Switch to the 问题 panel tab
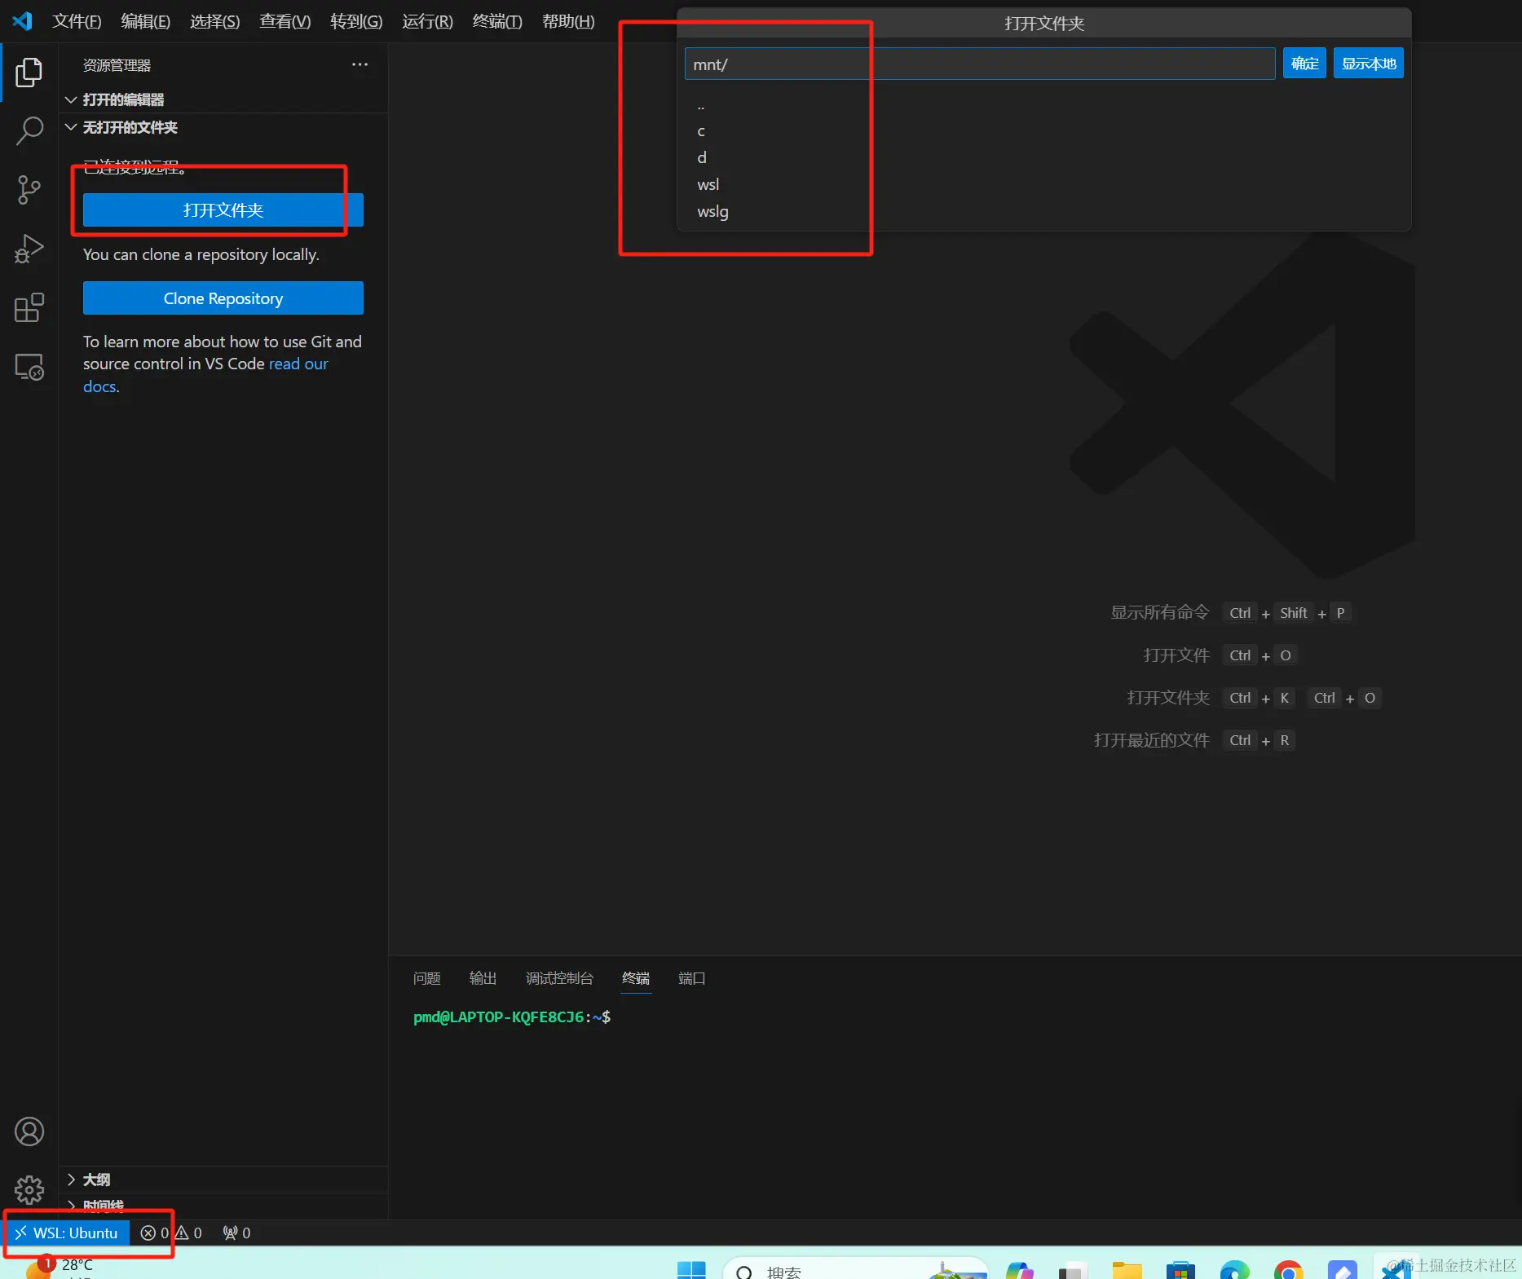 tap(426, 978)
